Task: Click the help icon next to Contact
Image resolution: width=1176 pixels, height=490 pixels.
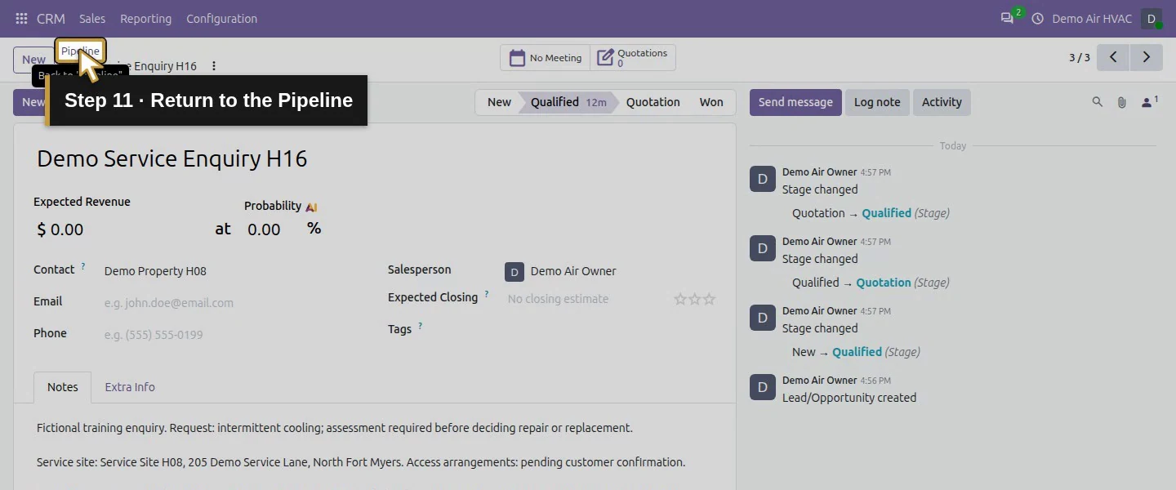Action: click(x=83, y=266)
